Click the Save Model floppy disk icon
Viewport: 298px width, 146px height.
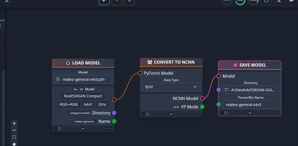coord(235,65)
